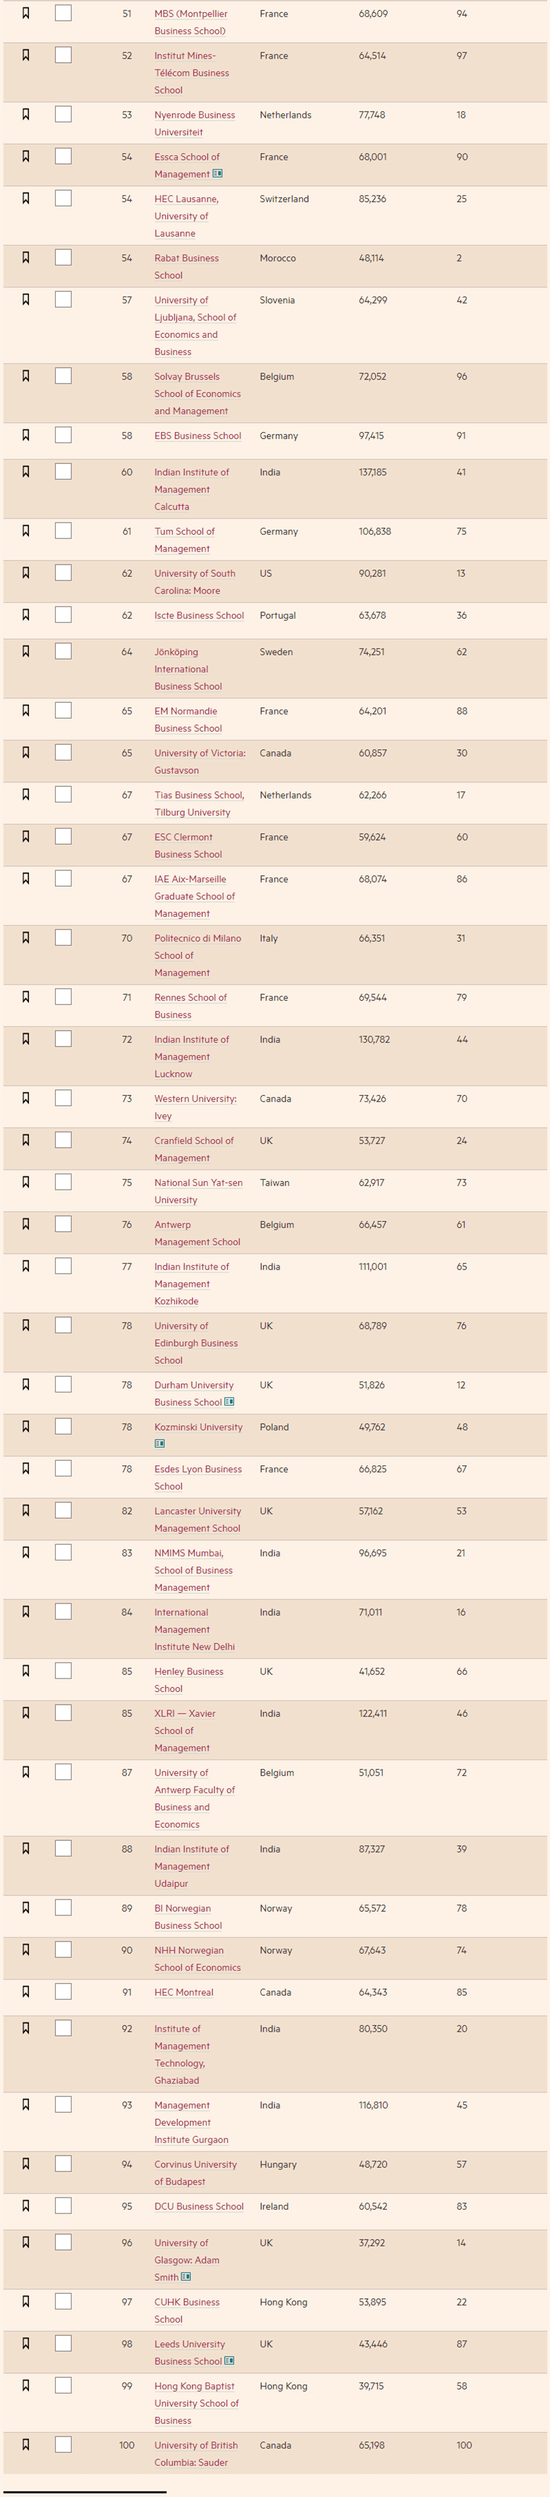Click the country cell Slovenia
Image resolution: width=550 pixels, height=2497 pixels.
click(x=277, y=300)
